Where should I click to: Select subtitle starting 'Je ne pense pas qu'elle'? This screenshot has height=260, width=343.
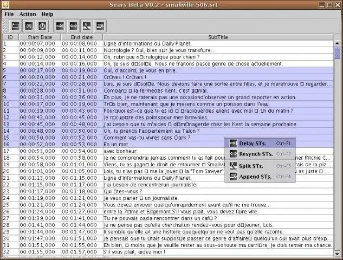[x=218, y=225]
